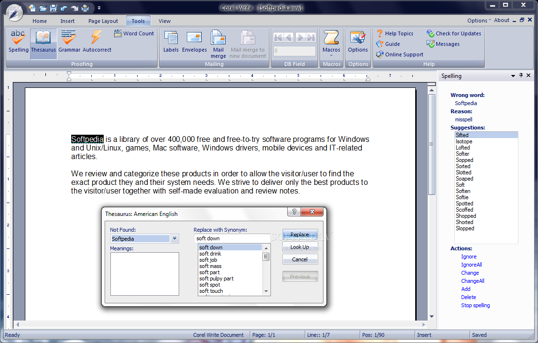Close the Spelling panel
Viewport: 538px width, 343px height.
coord(528,75)
